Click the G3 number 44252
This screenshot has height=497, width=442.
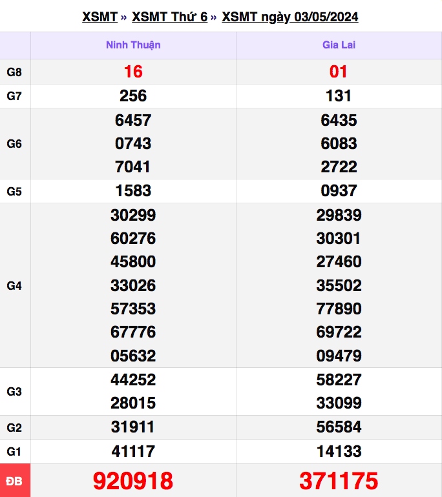click(x=133, y=380)
